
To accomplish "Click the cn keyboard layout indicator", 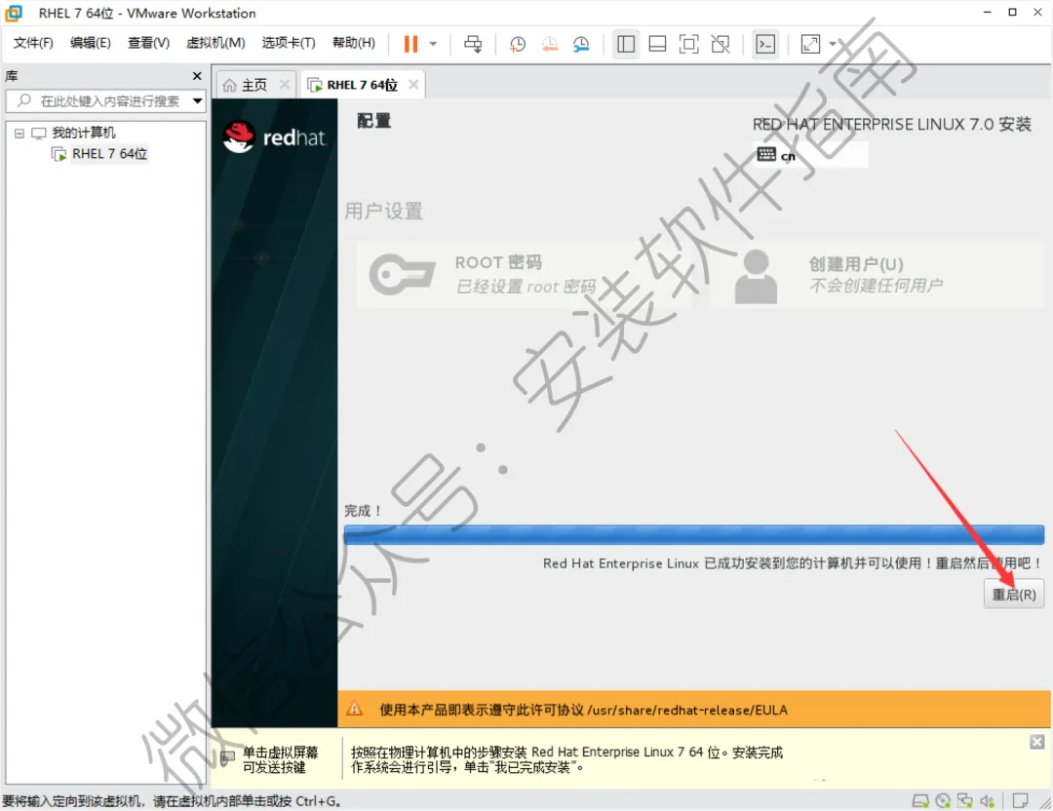I will pyautogui.click(x=812, y=155).
